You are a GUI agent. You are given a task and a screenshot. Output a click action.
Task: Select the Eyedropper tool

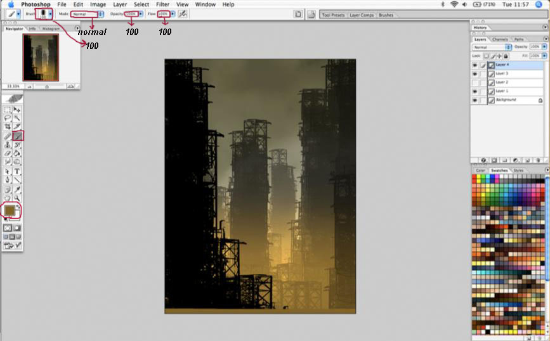[17, 190]
